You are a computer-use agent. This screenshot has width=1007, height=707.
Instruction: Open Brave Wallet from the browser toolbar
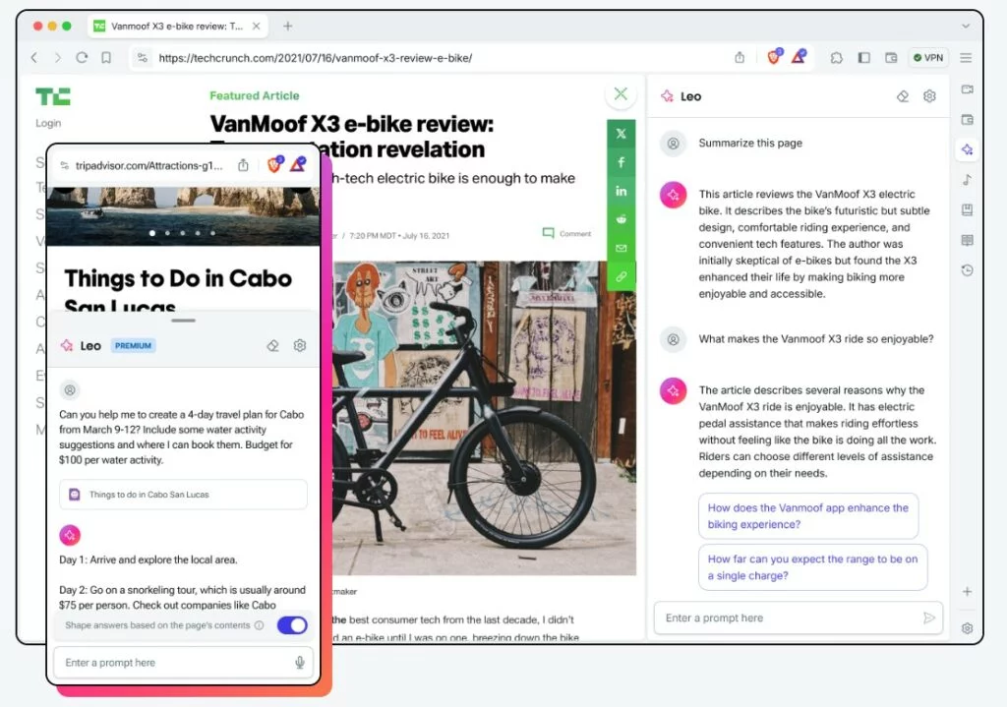pos(891,58)
